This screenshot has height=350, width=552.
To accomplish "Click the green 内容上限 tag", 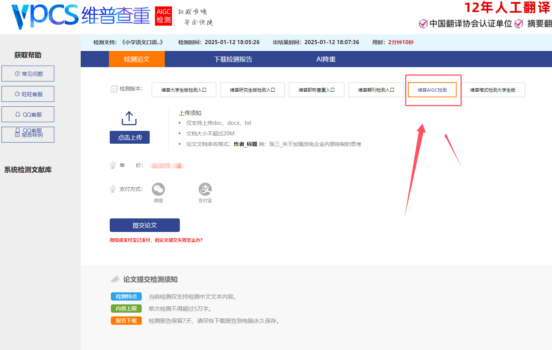I will click(x=126, y=309).
